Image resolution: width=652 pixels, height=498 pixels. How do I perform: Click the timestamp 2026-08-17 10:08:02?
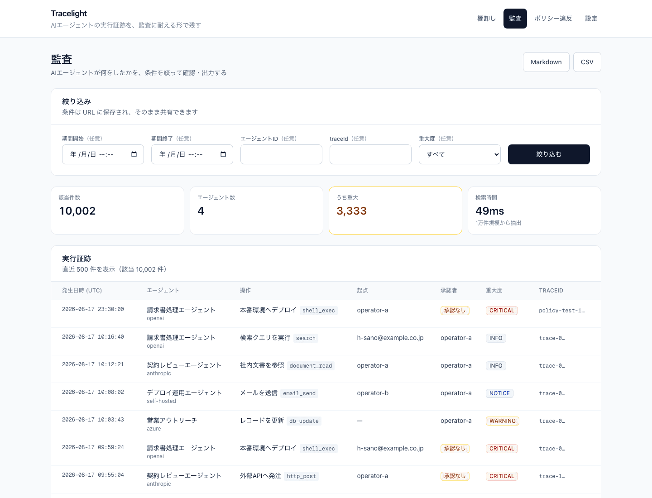pyautogui.click(x=93, y=392)
